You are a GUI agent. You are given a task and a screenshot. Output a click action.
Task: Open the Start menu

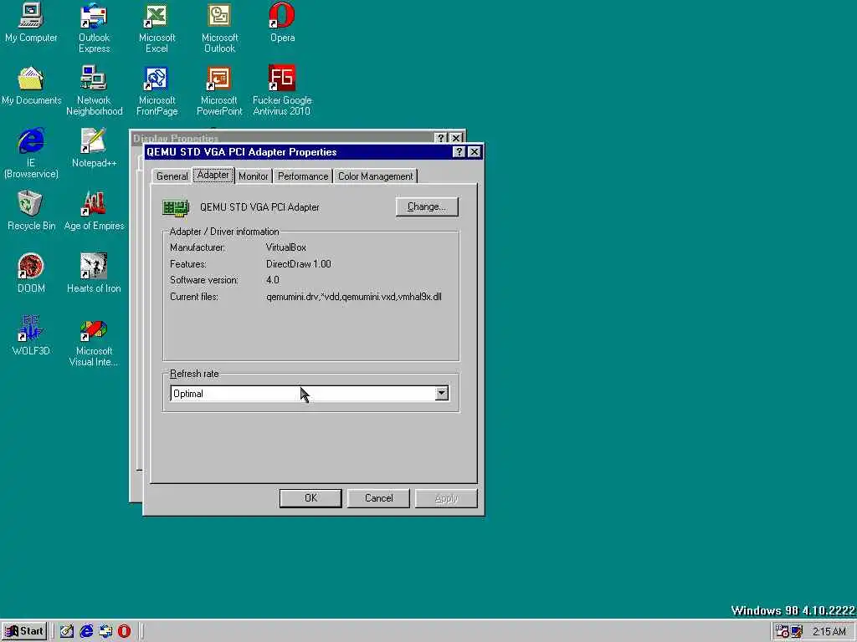[24, 631]
